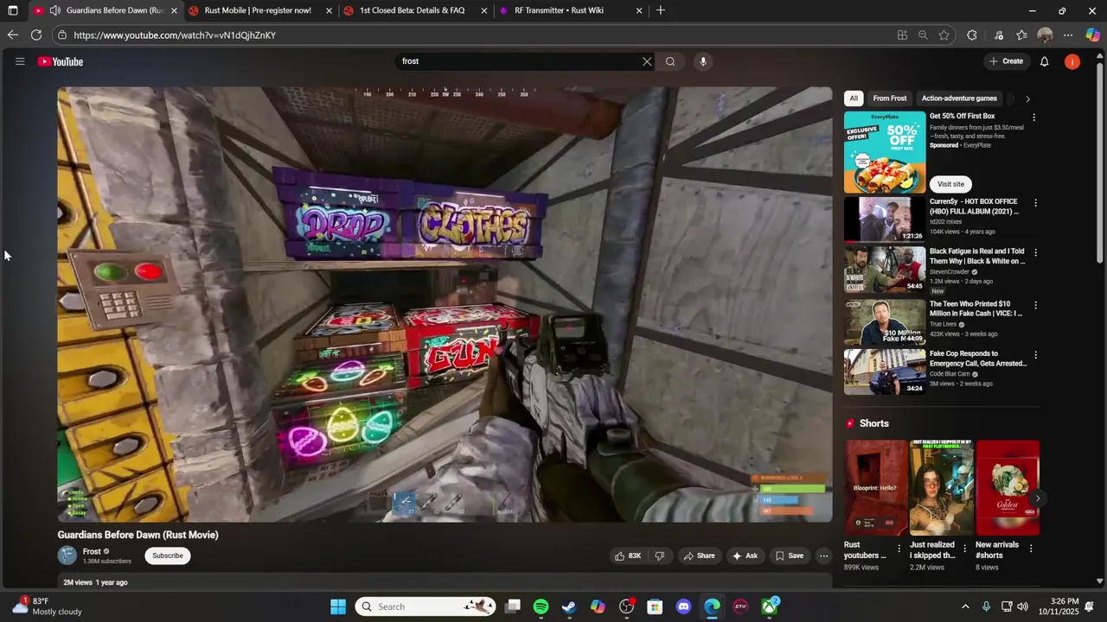This screenshot has height=622, width=1107.
Task: Open options for Fake Cop Responds video
Action: tap(1035, 355)
